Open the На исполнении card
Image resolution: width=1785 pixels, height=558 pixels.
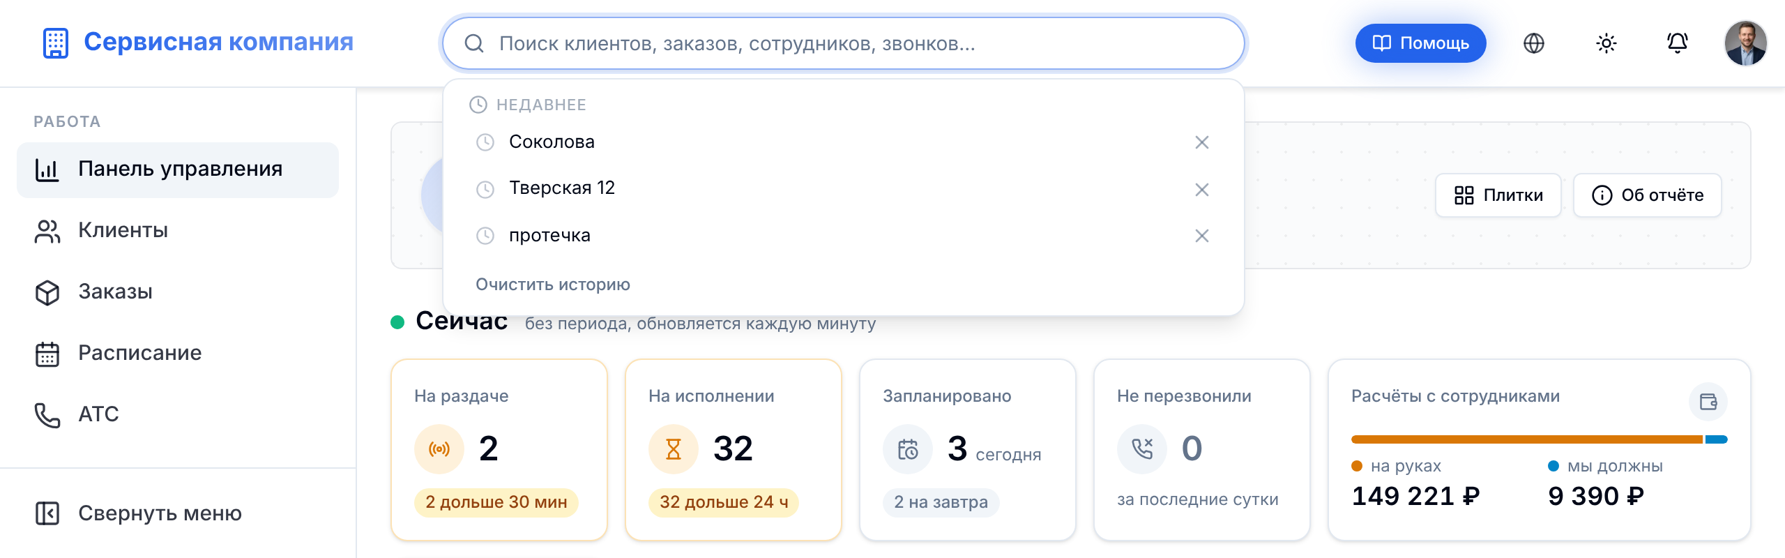734,450
